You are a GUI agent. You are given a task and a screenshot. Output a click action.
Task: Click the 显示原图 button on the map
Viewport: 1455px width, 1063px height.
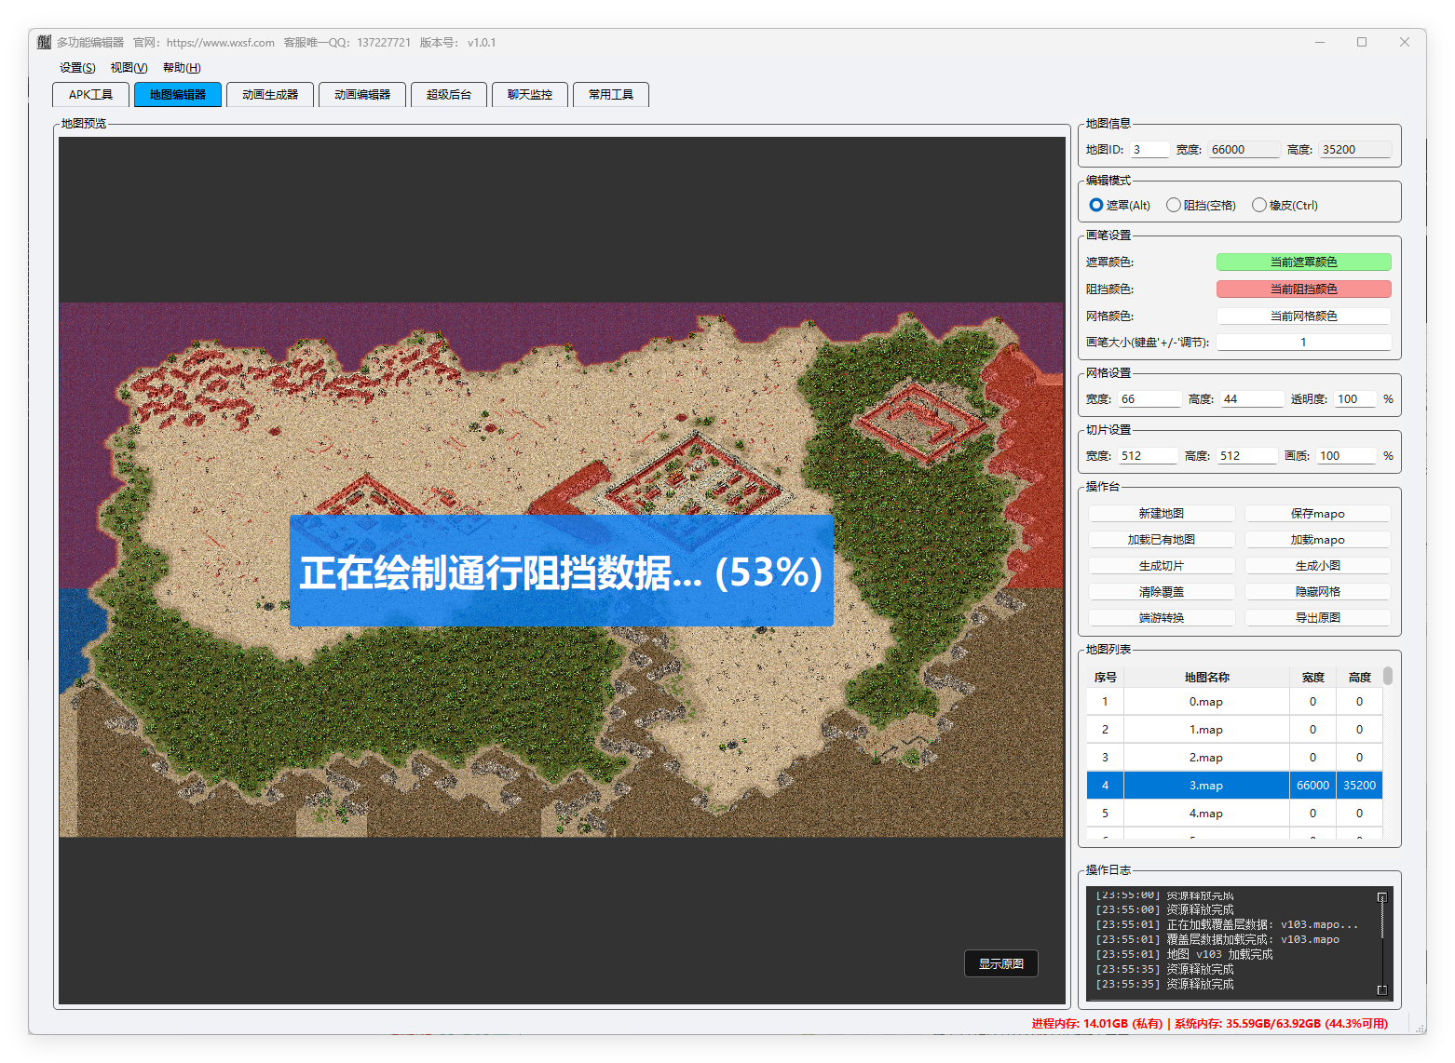click(1000, 963)
